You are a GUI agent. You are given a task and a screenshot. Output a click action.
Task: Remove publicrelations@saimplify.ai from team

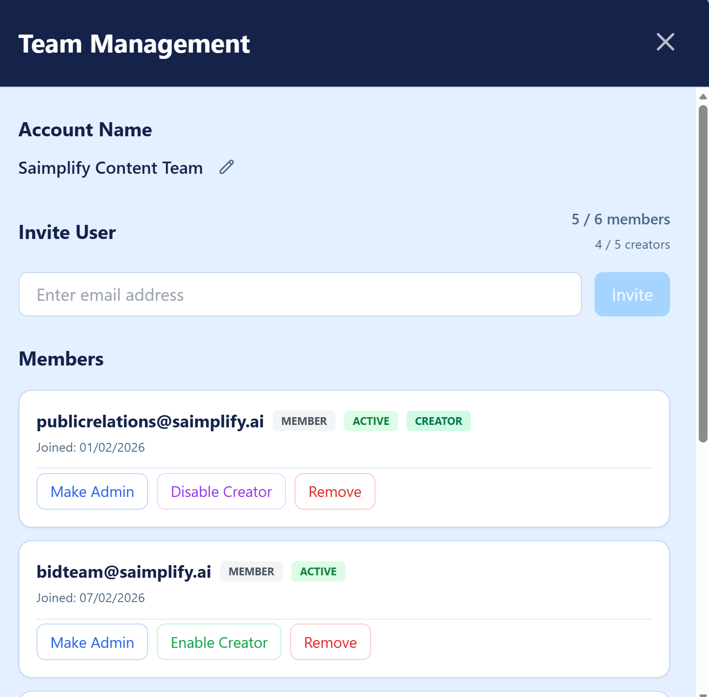coord(335,492)
